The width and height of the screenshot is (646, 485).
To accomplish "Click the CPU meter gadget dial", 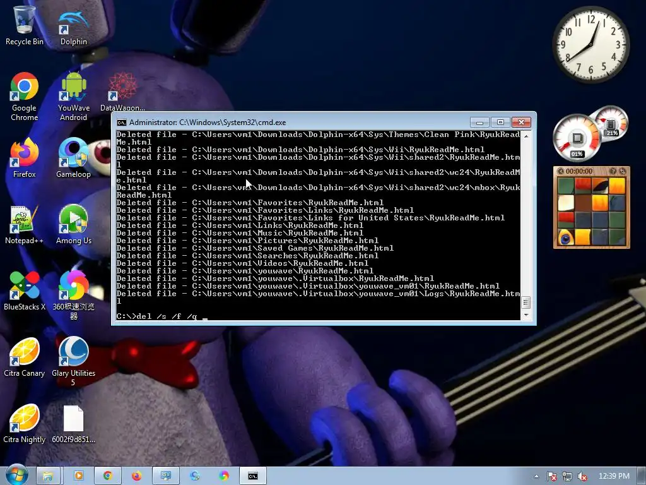I will click(577, 138).
